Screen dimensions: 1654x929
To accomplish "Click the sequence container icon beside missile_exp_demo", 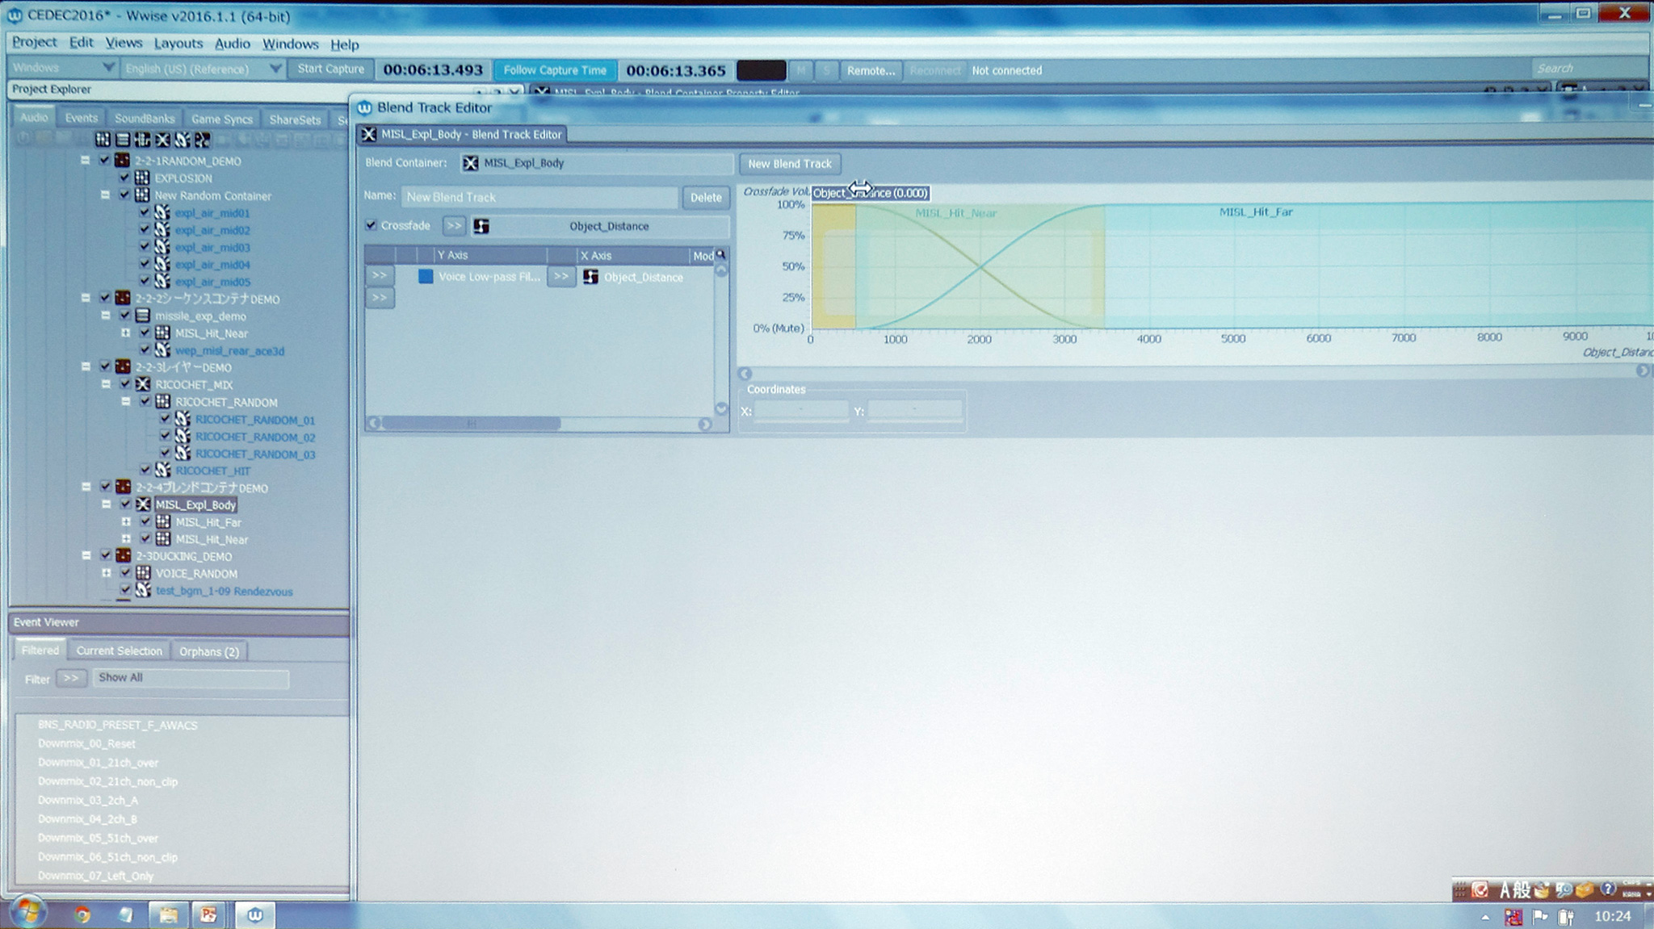I will coord(142,316).
